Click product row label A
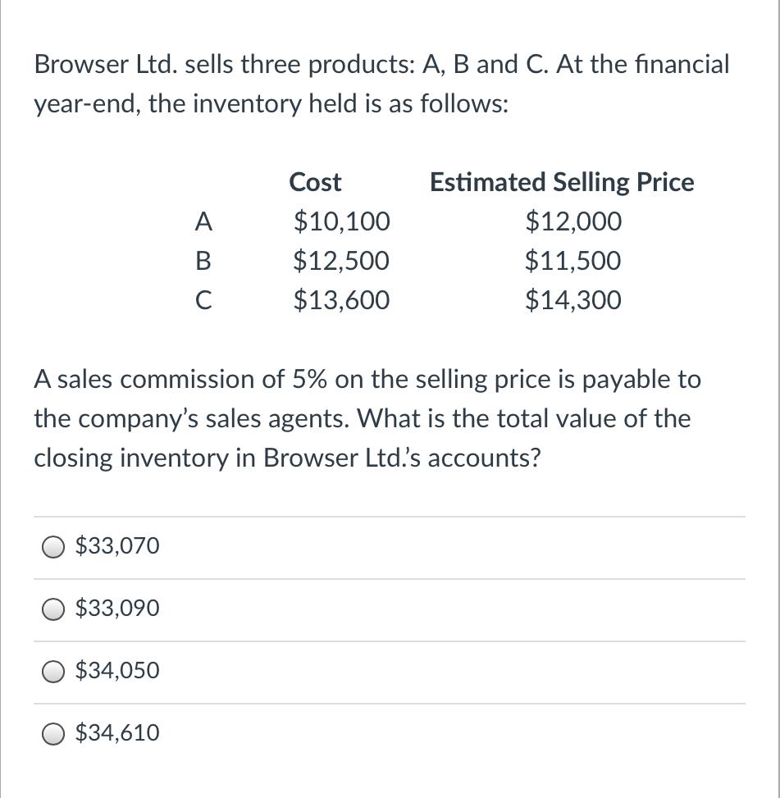 tap(203, 221)
